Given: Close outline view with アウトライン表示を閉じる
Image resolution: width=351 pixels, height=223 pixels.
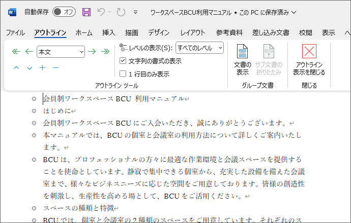Looking at the screenshot, I should 309,59.
